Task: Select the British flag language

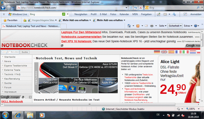Action: [x=164, y=52]
